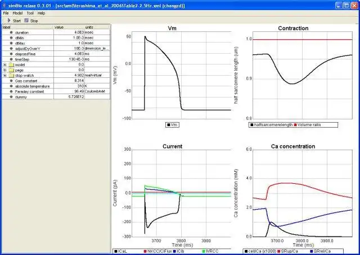Click the bullet icon beside dummy
The width and height of the screenshot is (360, 255).
pyautogui.click(x=11, y=97)
